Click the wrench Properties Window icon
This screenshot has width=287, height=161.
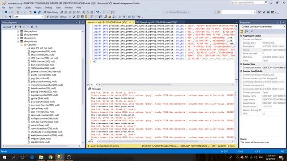pos(264,12)
